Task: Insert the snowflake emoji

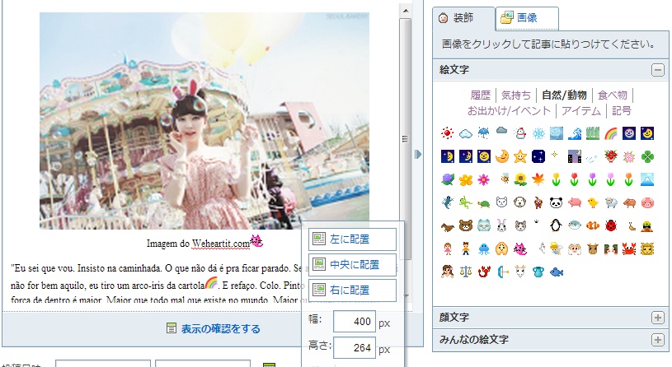Action: (x=538, y=133)
